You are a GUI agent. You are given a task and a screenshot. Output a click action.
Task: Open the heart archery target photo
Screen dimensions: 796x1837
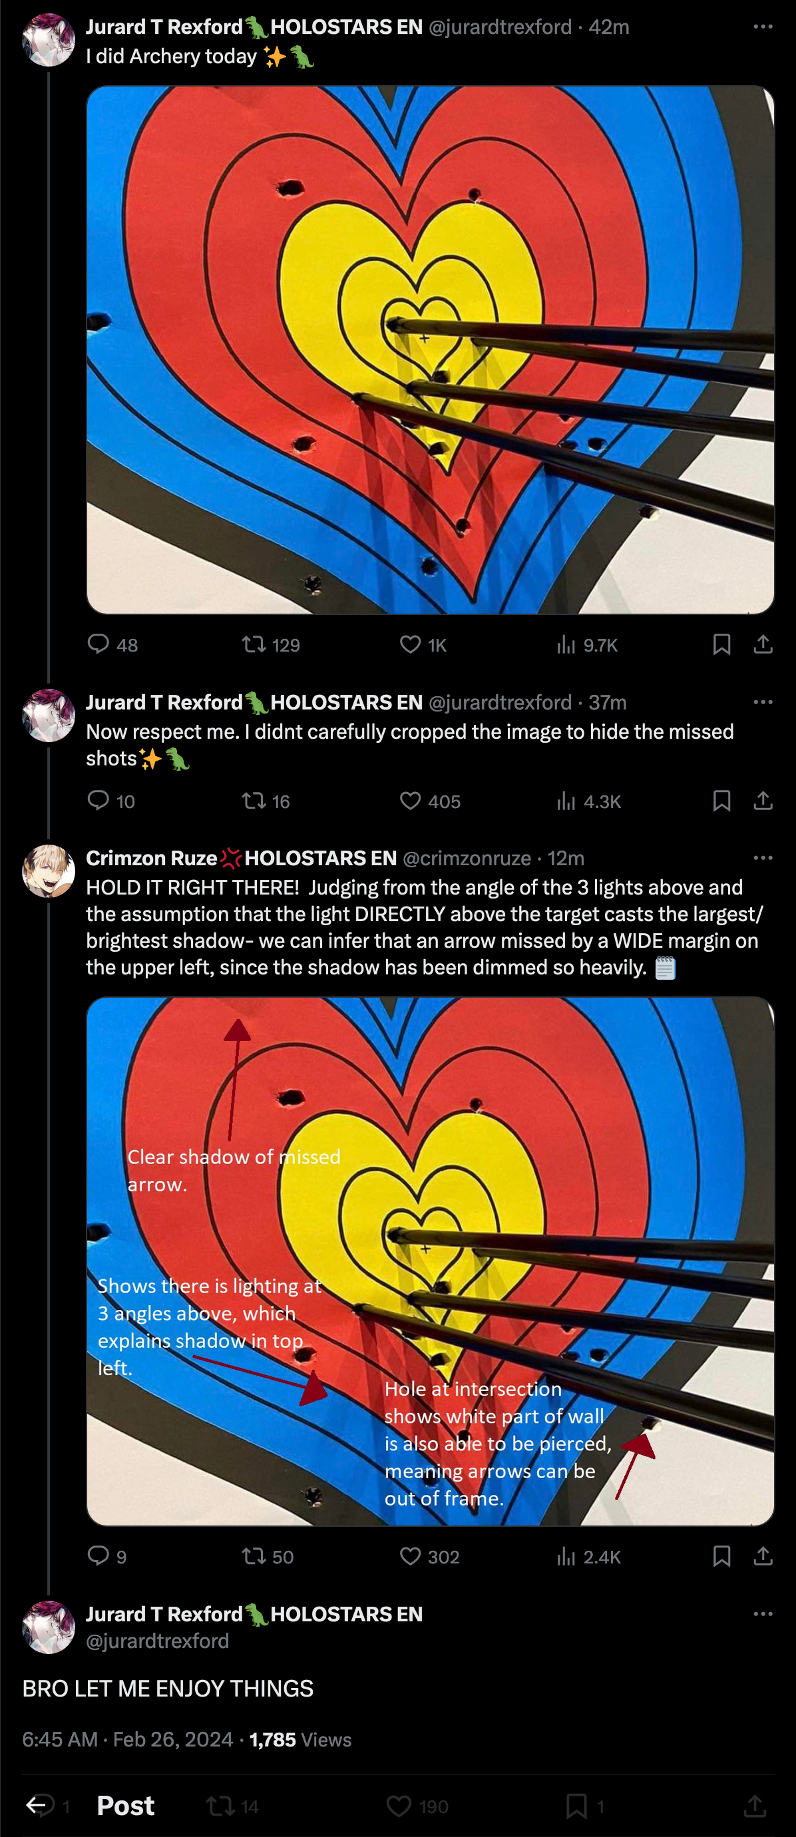(430, 349)
